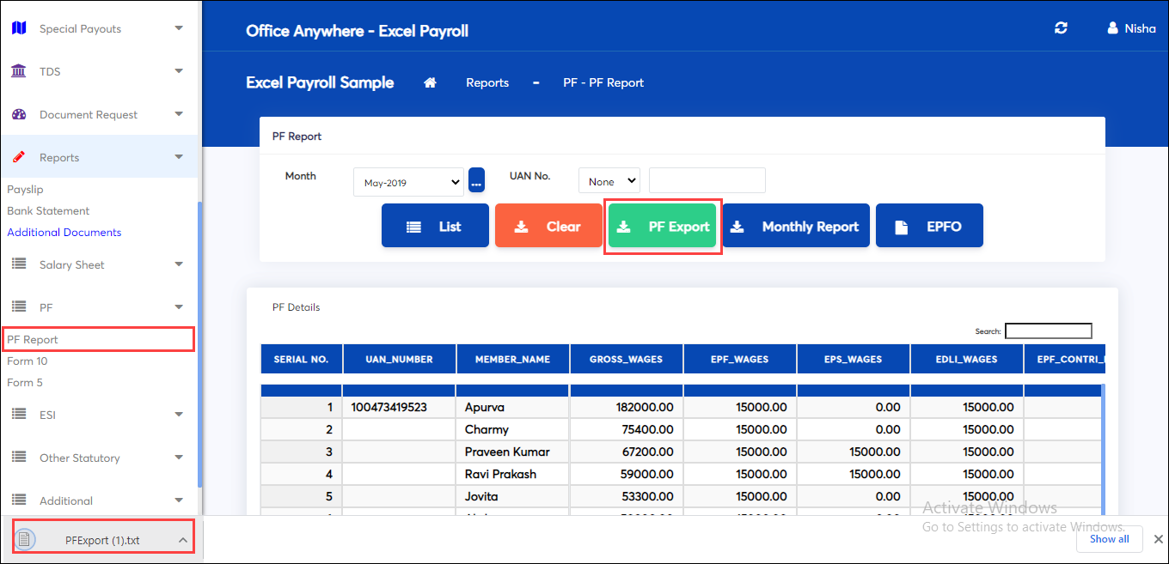Viewport: 1169px width, 564px height.
Task: Click the PFExport (1).txt file icon
Action: (x=26, y=539)
